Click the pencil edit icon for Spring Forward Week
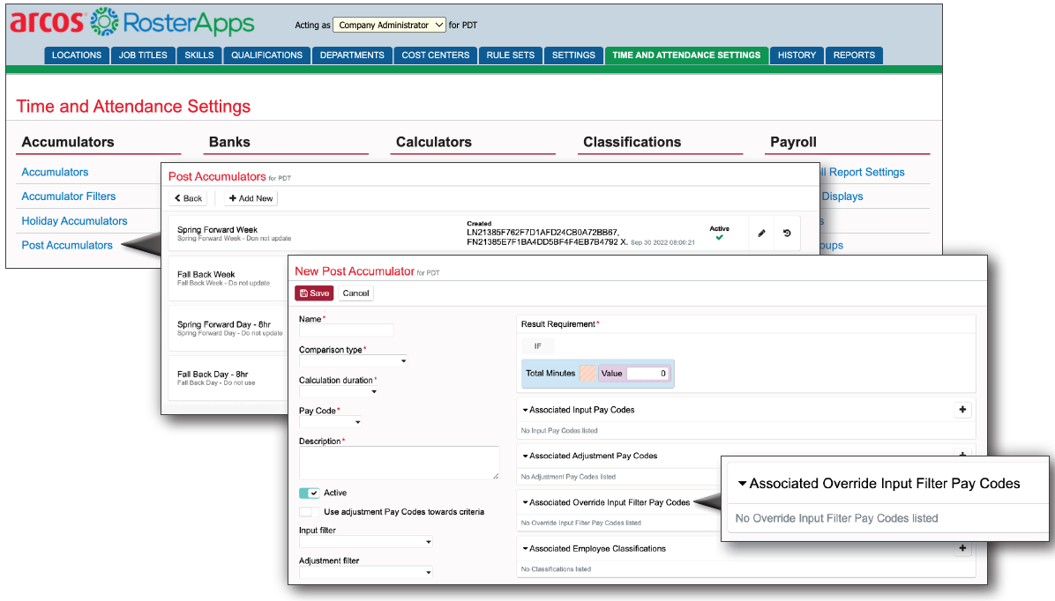 (761, 234)
